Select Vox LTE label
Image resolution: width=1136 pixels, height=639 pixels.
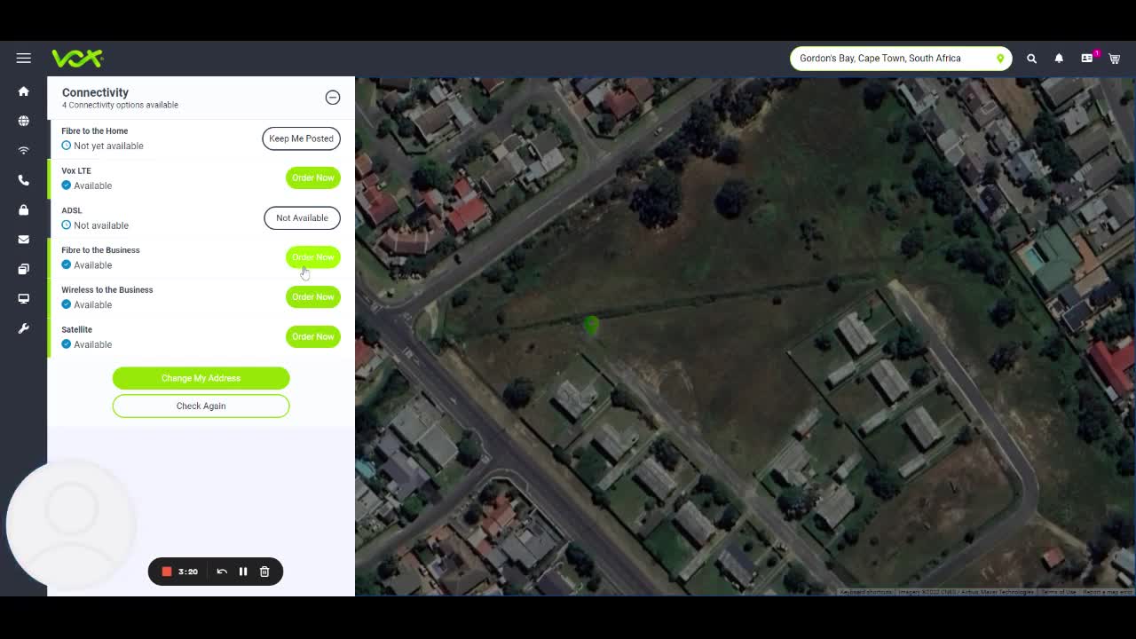tap(76, 170)
